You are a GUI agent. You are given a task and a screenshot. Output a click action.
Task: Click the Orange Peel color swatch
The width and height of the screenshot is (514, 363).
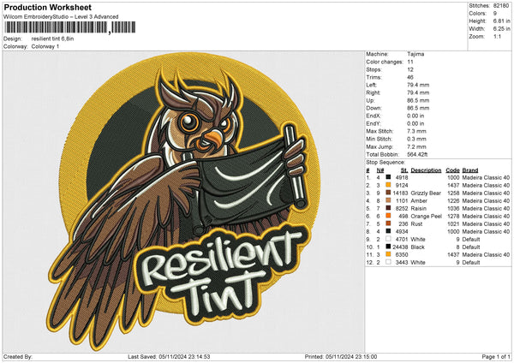click(388, 217)
